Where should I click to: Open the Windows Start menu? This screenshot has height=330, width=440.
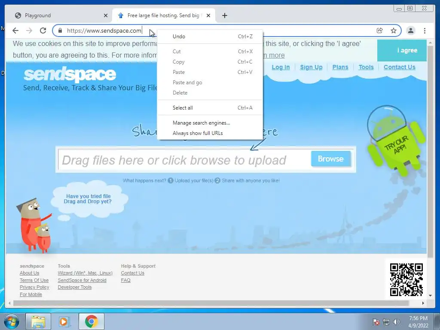click(12, 321)
